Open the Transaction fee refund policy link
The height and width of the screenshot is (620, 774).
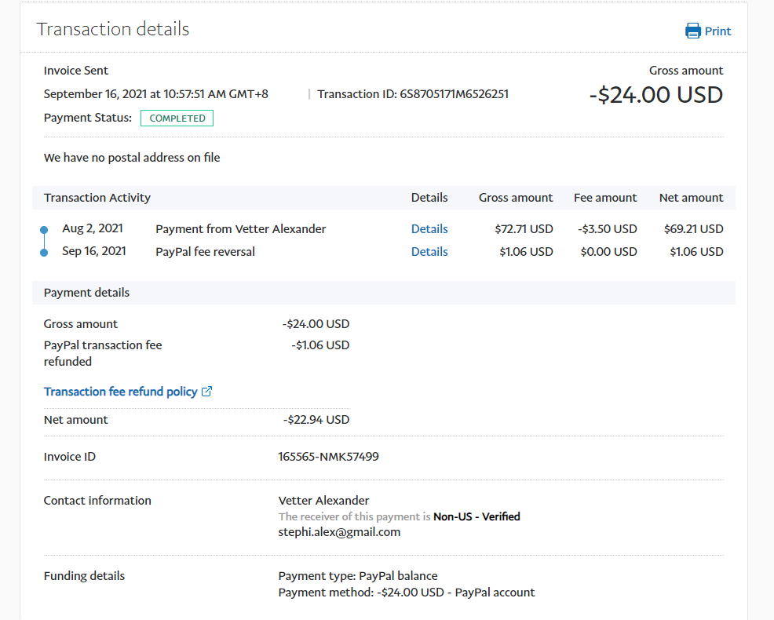[120, 392]
